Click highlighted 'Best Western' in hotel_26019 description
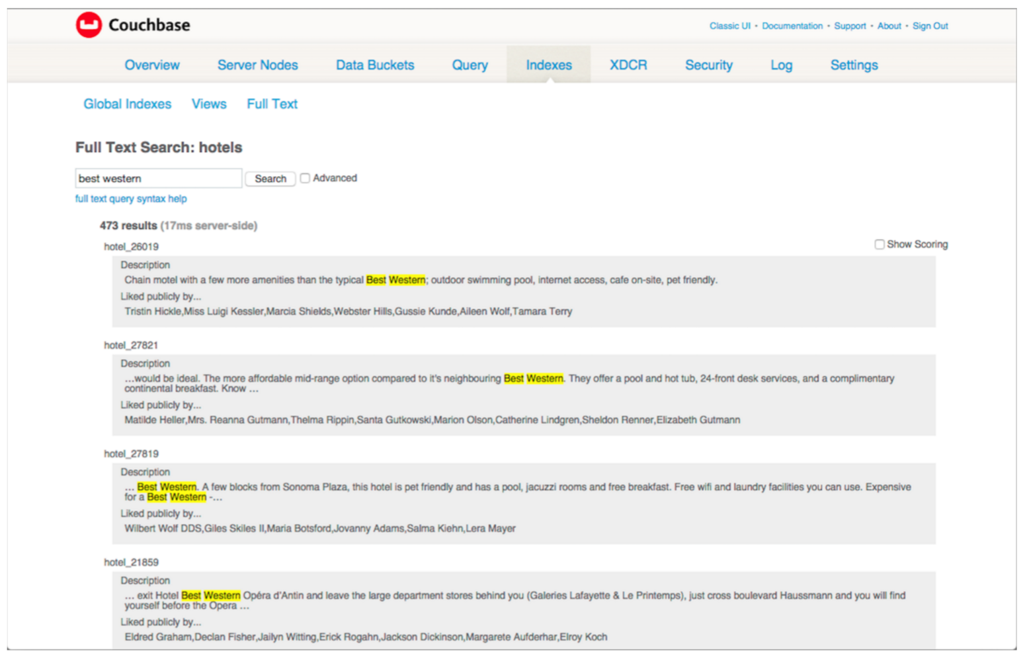This screenshot has width=1029, height=659. (395, 280)
